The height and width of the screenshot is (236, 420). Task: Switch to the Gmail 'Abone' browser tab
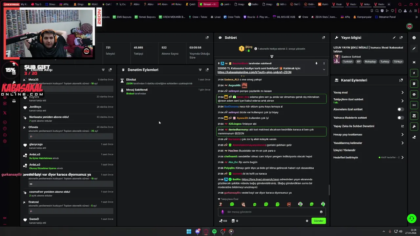point(163,4)
